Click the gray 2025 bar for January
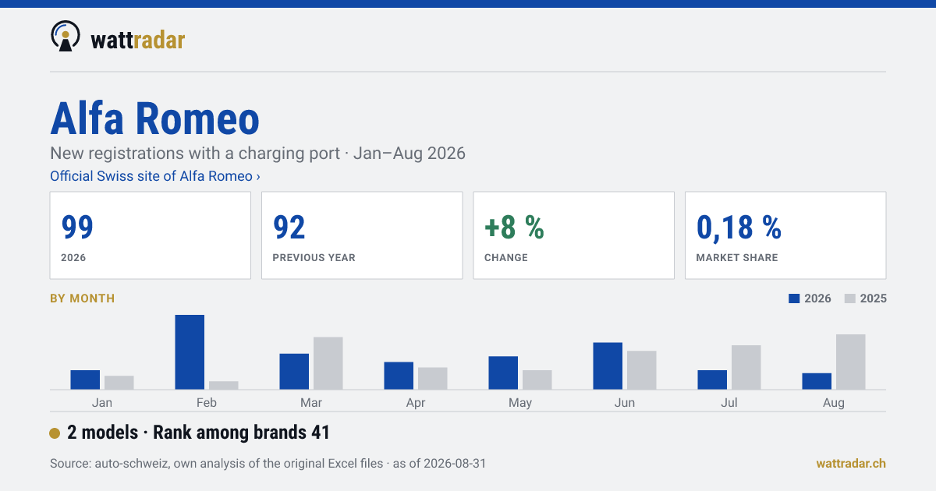The height and width of the screenshot is (491, 936). pos(119,383)
